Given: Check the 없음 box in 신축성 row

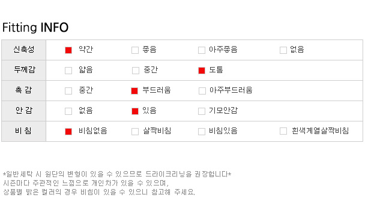Looking at the screenshot, I should (x=283, y=50).
